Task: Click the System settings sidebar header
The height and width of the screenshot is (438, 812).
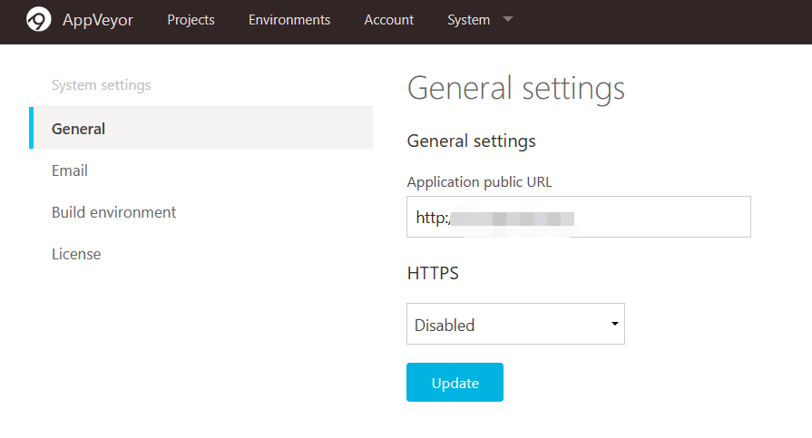Action: pos(101,85)
